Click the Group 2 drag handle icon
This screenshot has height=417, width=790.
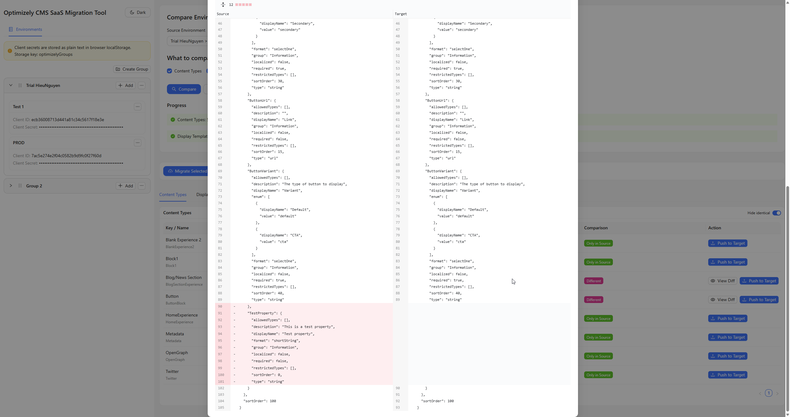click(20, 186)
